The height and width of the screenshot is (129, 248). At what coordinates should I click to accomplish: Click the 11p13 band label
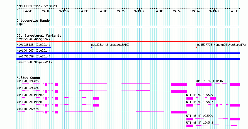click(21, 24)
